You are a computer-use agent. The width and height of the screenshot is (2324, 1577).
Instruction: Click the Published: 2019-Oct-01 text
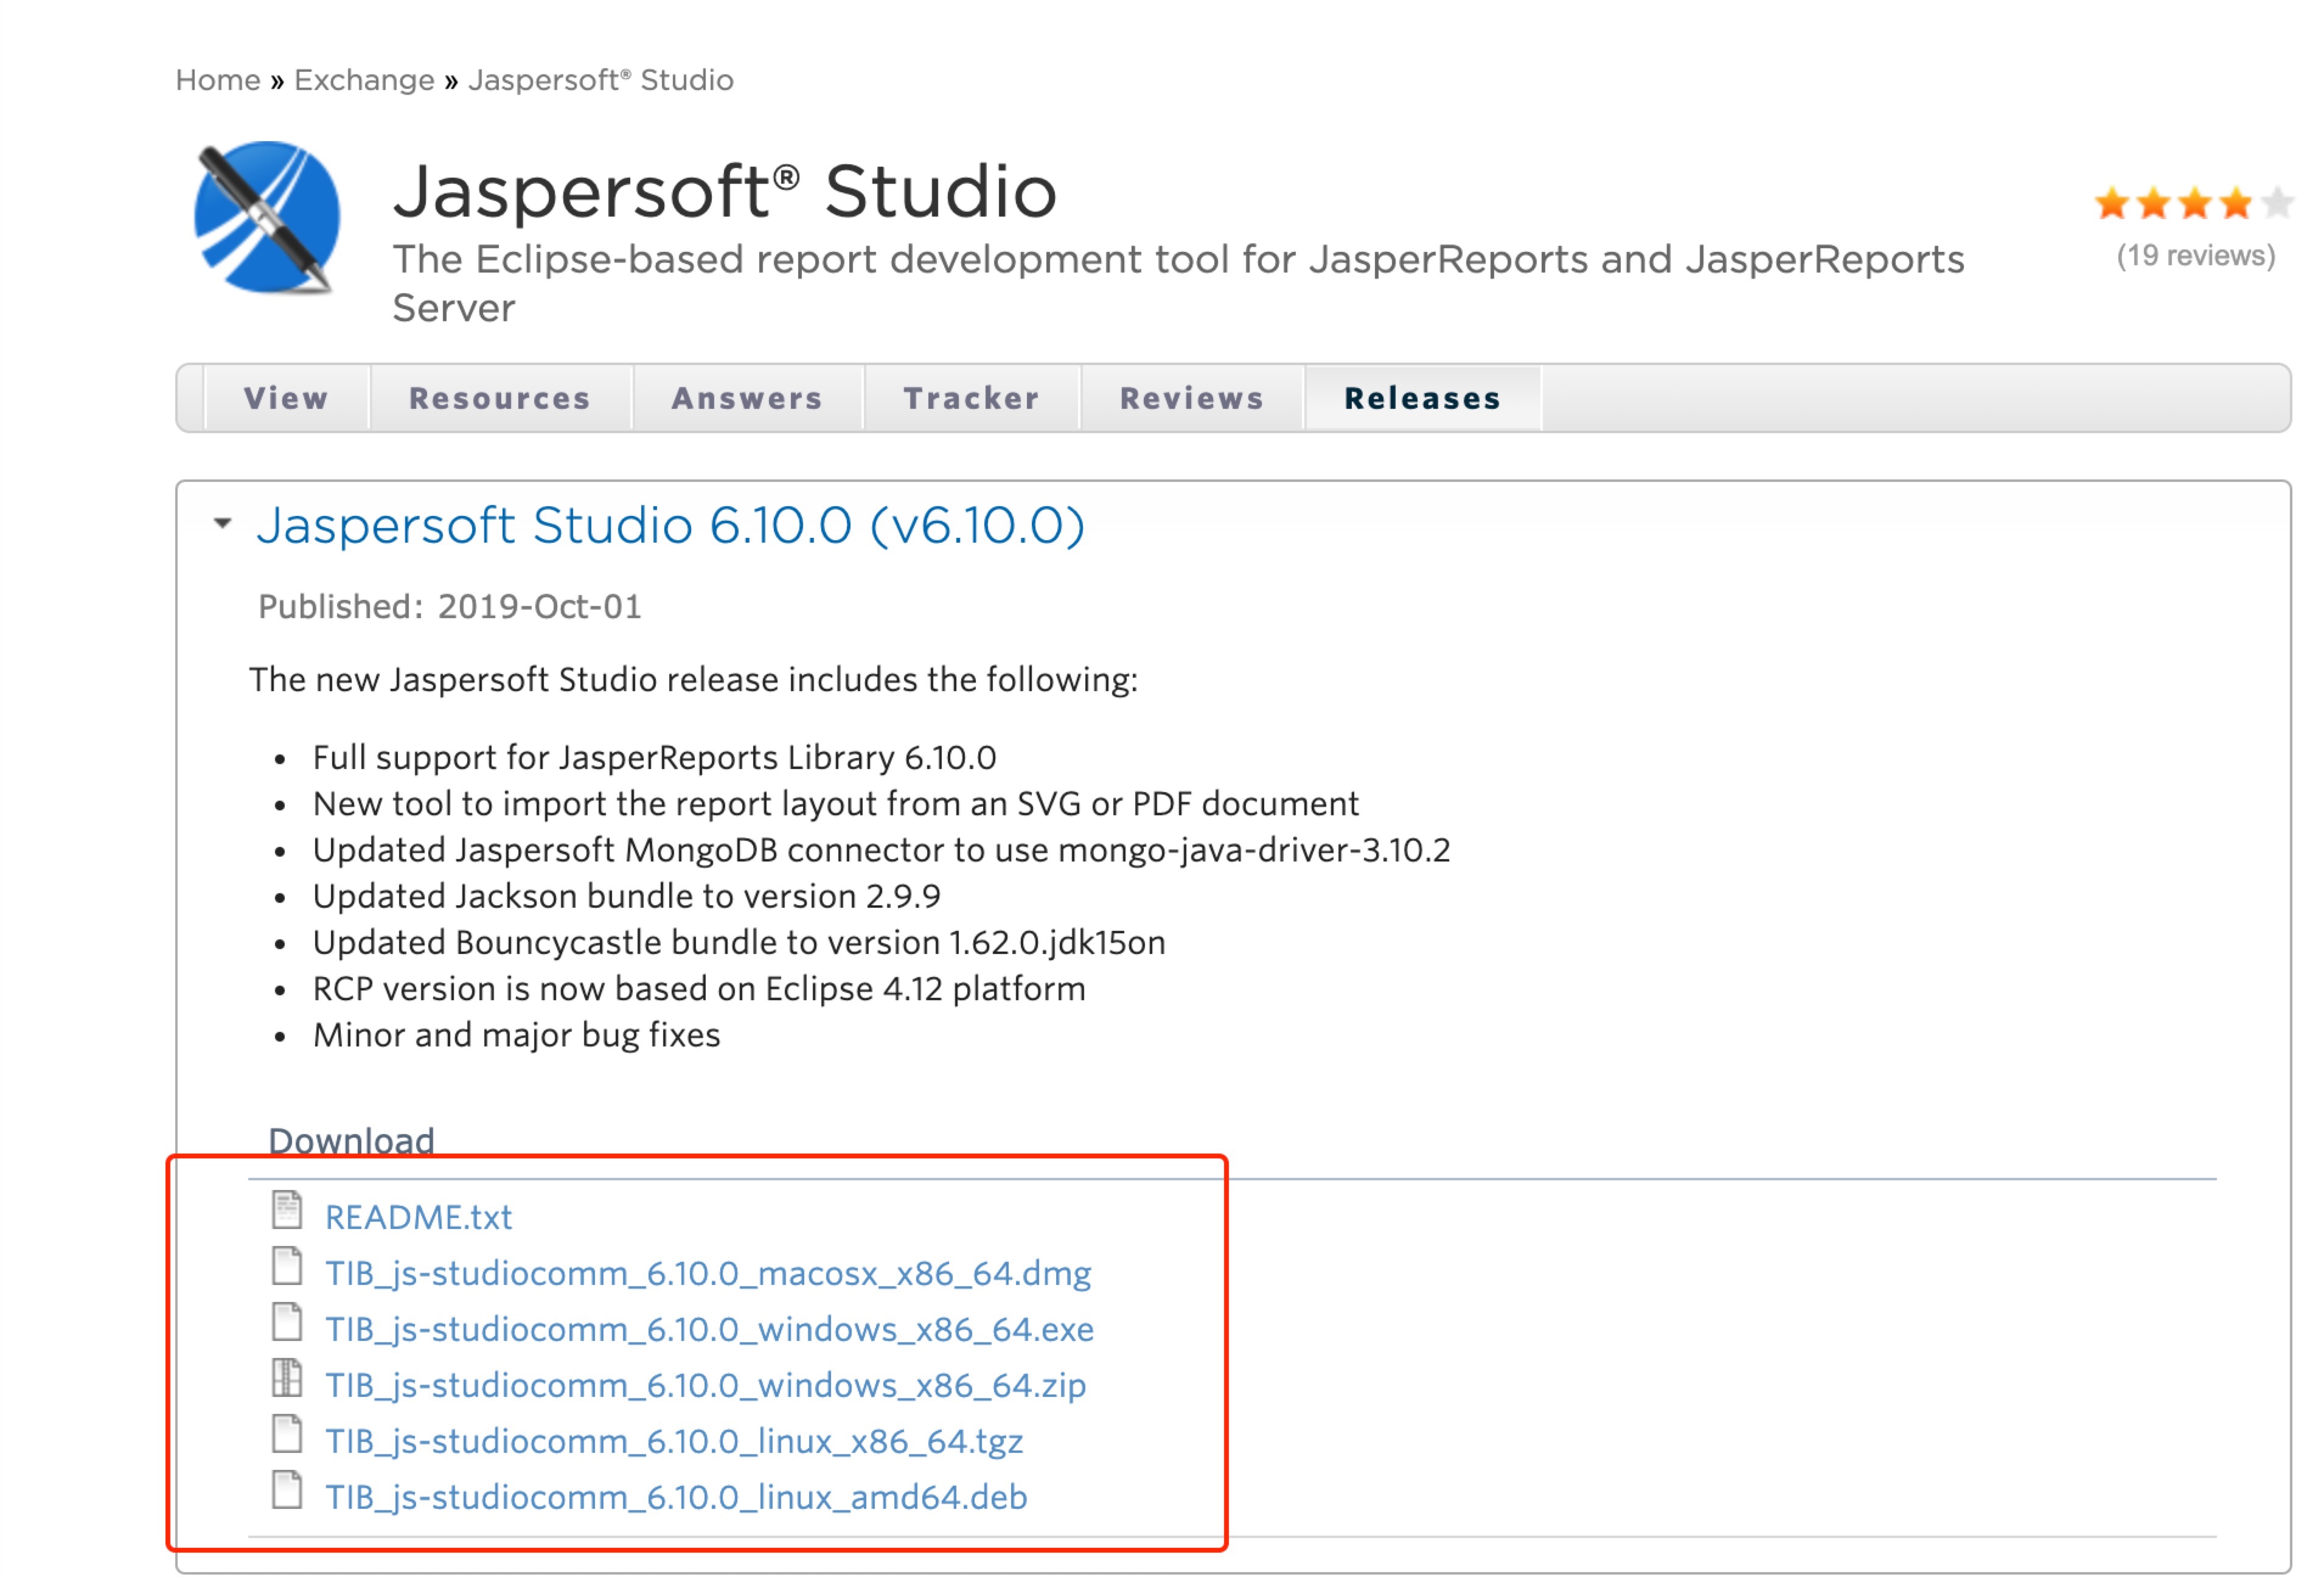pyautogui.click(x=450, y=606)
